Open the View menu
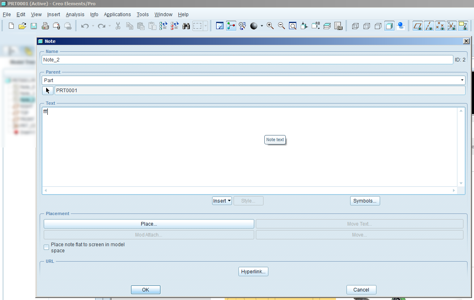The width and height of the screenshot is (474, 300). (x=36, y=15)
